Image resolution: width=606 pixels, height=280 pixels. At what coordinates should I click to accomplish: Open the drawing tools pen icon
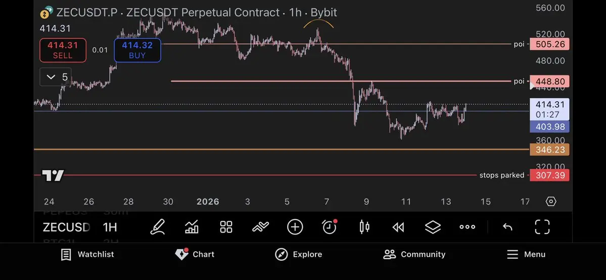click(158, 227)
